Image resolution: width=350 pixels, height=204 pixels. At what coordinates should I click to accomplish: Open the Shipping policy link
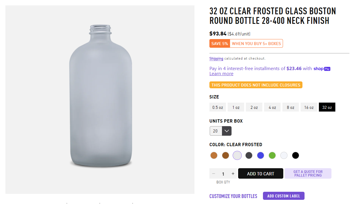[x=216, y=58]
